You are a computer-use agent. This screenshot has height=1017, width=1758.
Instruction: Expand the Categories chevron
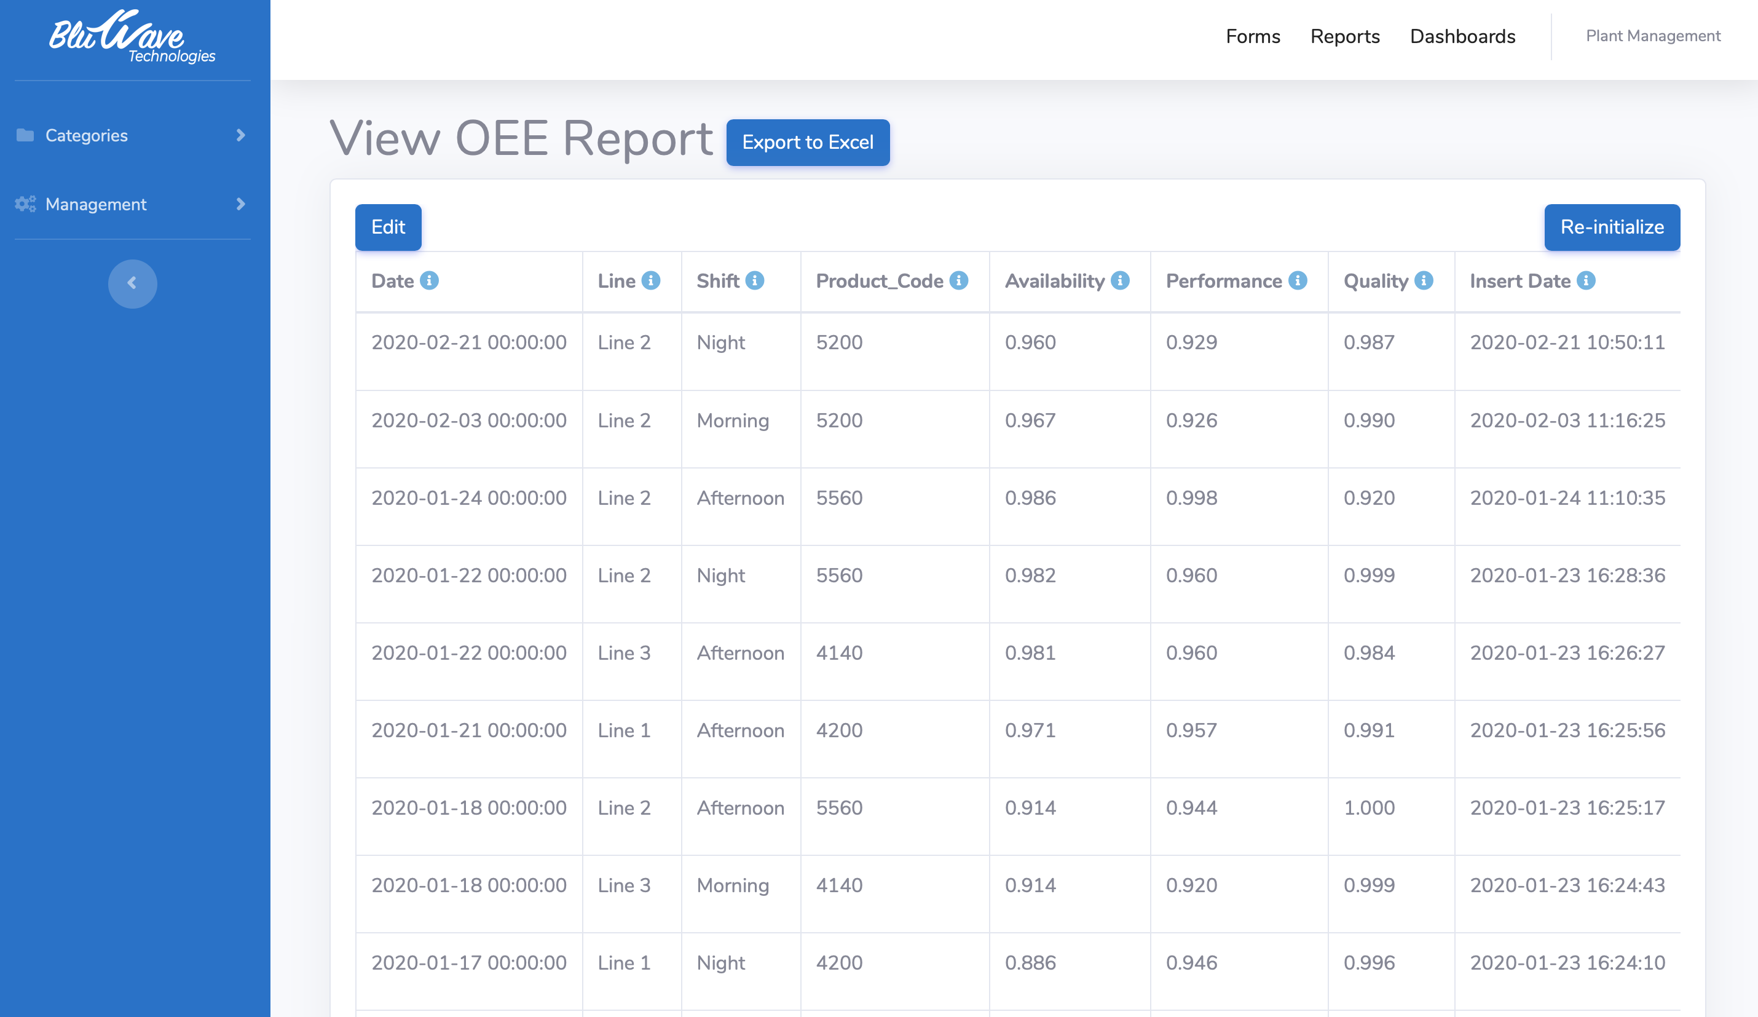[241, 135]
